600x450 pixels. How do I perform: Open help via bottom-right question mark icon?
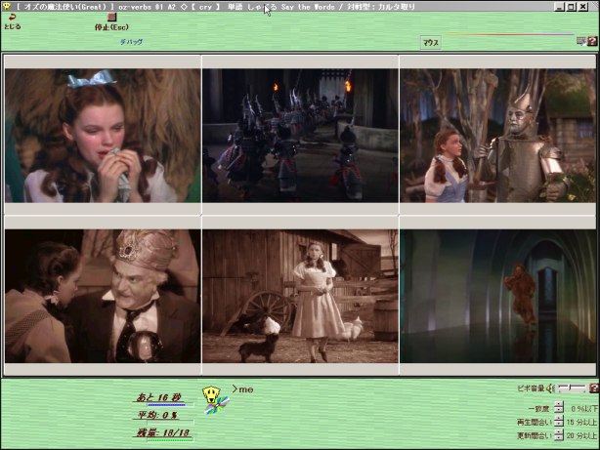[x=593, y=389]
